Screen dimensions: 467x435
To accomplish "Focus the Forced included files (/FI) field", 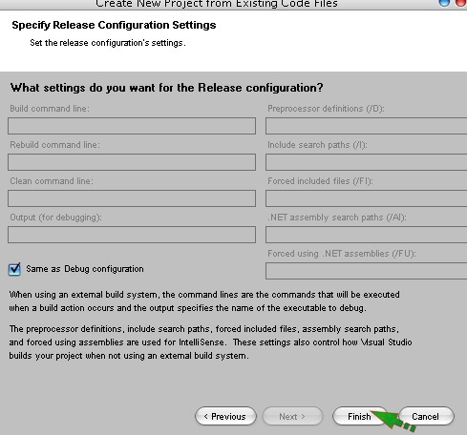I will (x=367, y=198).
